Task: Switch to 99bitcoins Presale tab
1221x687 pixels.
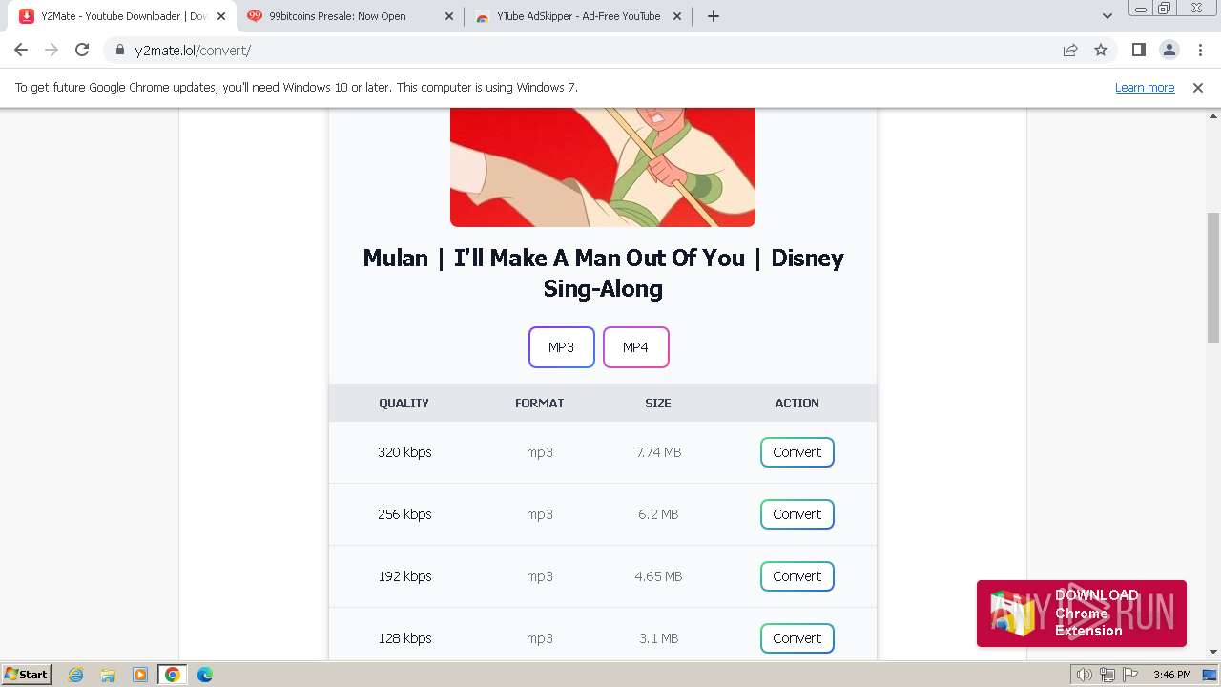Action: [x=350, y=16]
